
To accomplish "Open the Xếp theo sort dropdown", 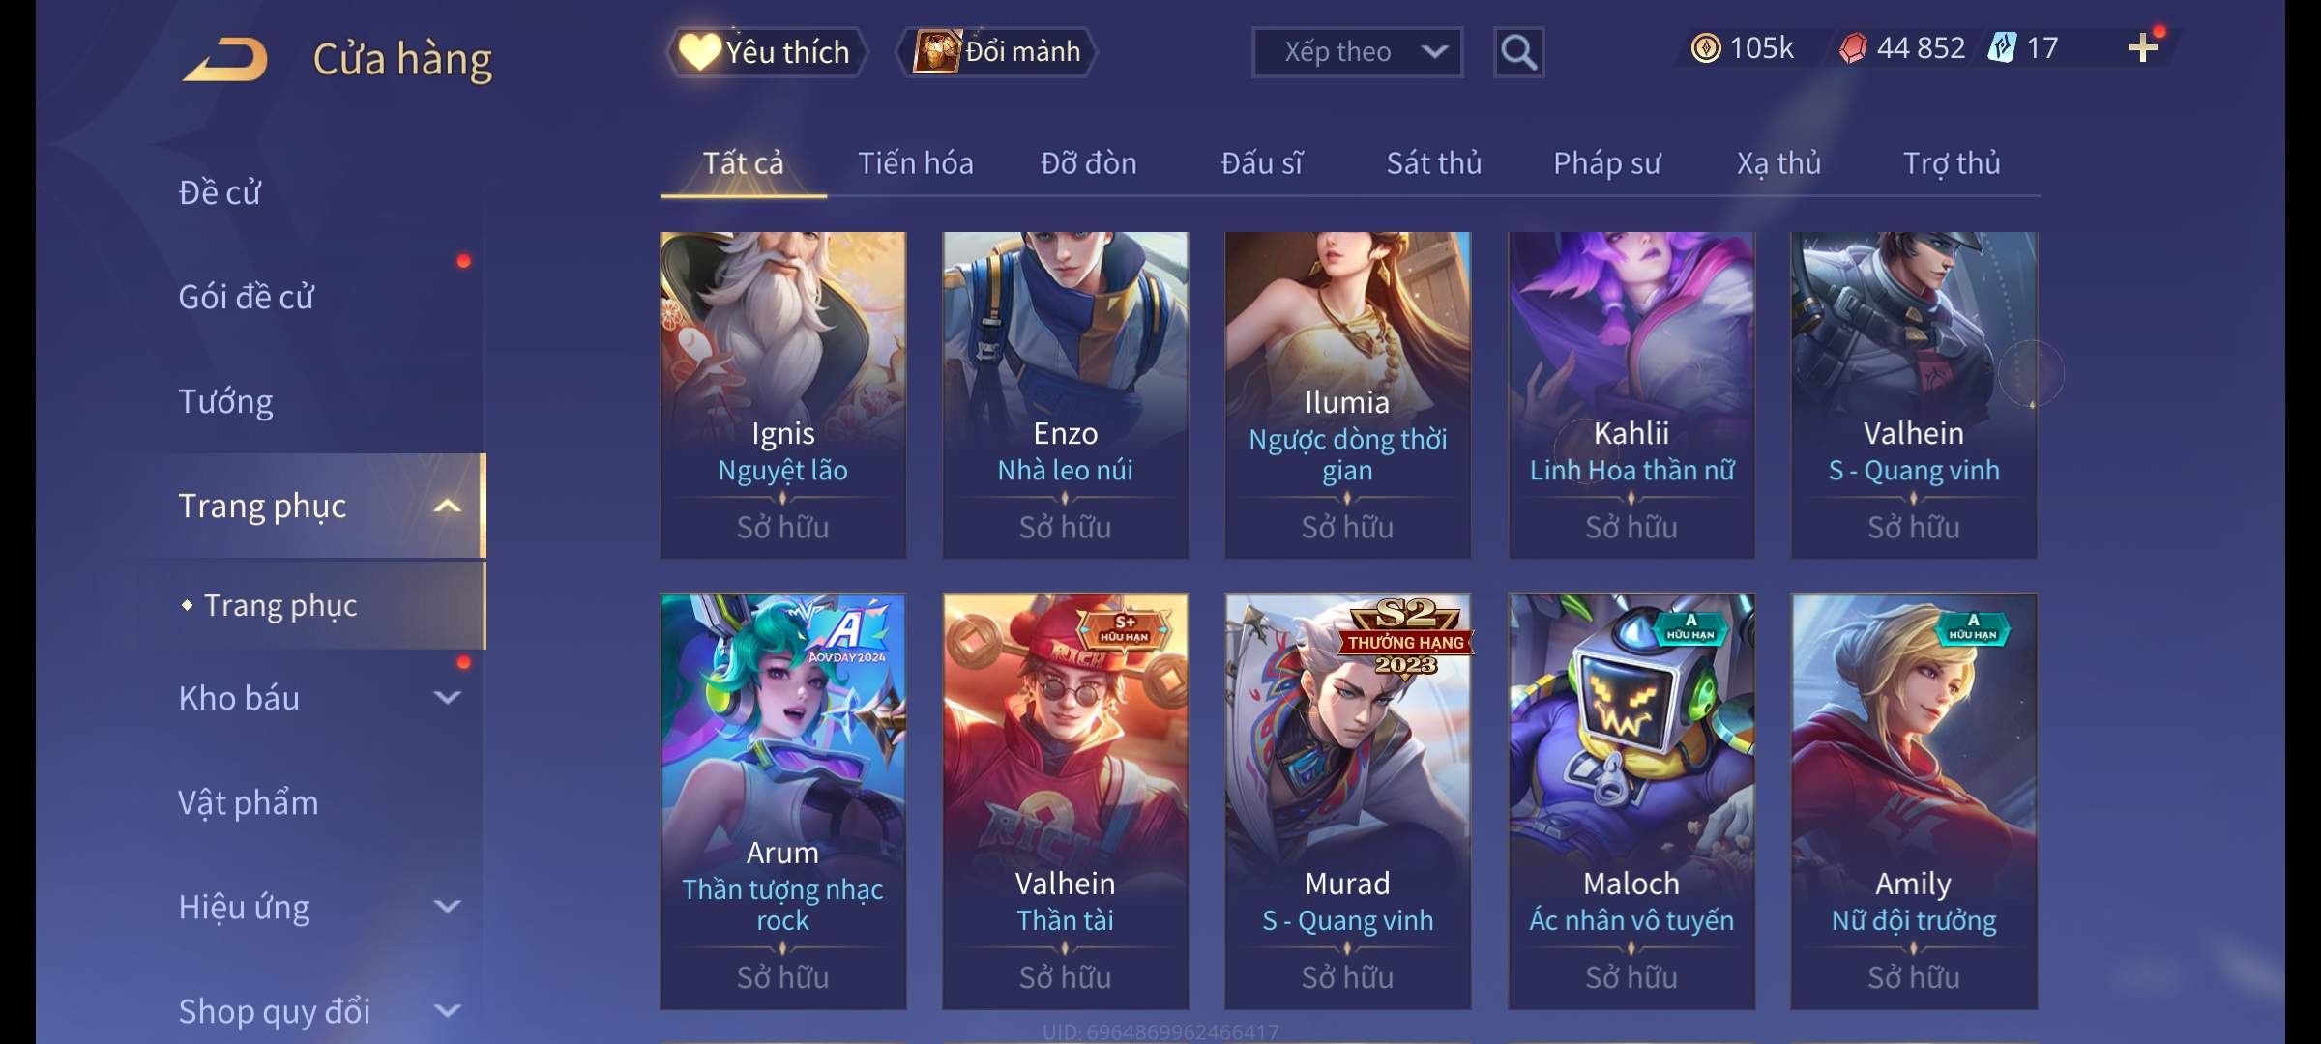I will click(x=1357, y=52).
